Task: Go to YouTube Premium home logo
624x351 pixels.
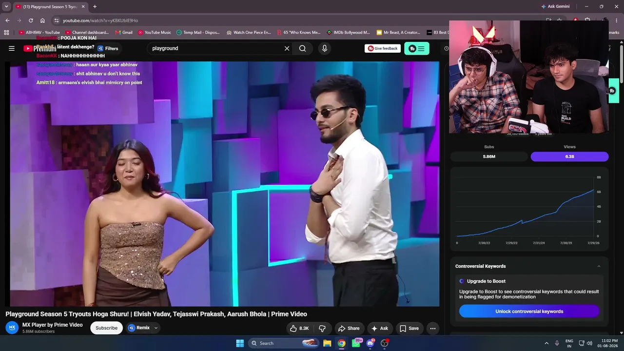Action: (40, 48)
